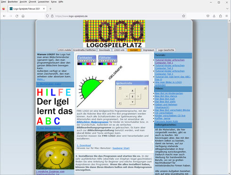Click the orange Kontakt button
The height and width of the screenshot is (175, 231).
coord(134,50)
